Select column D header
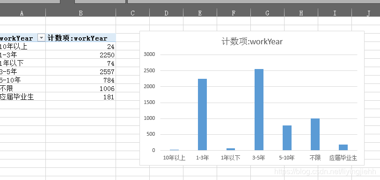 click(166, 13)
